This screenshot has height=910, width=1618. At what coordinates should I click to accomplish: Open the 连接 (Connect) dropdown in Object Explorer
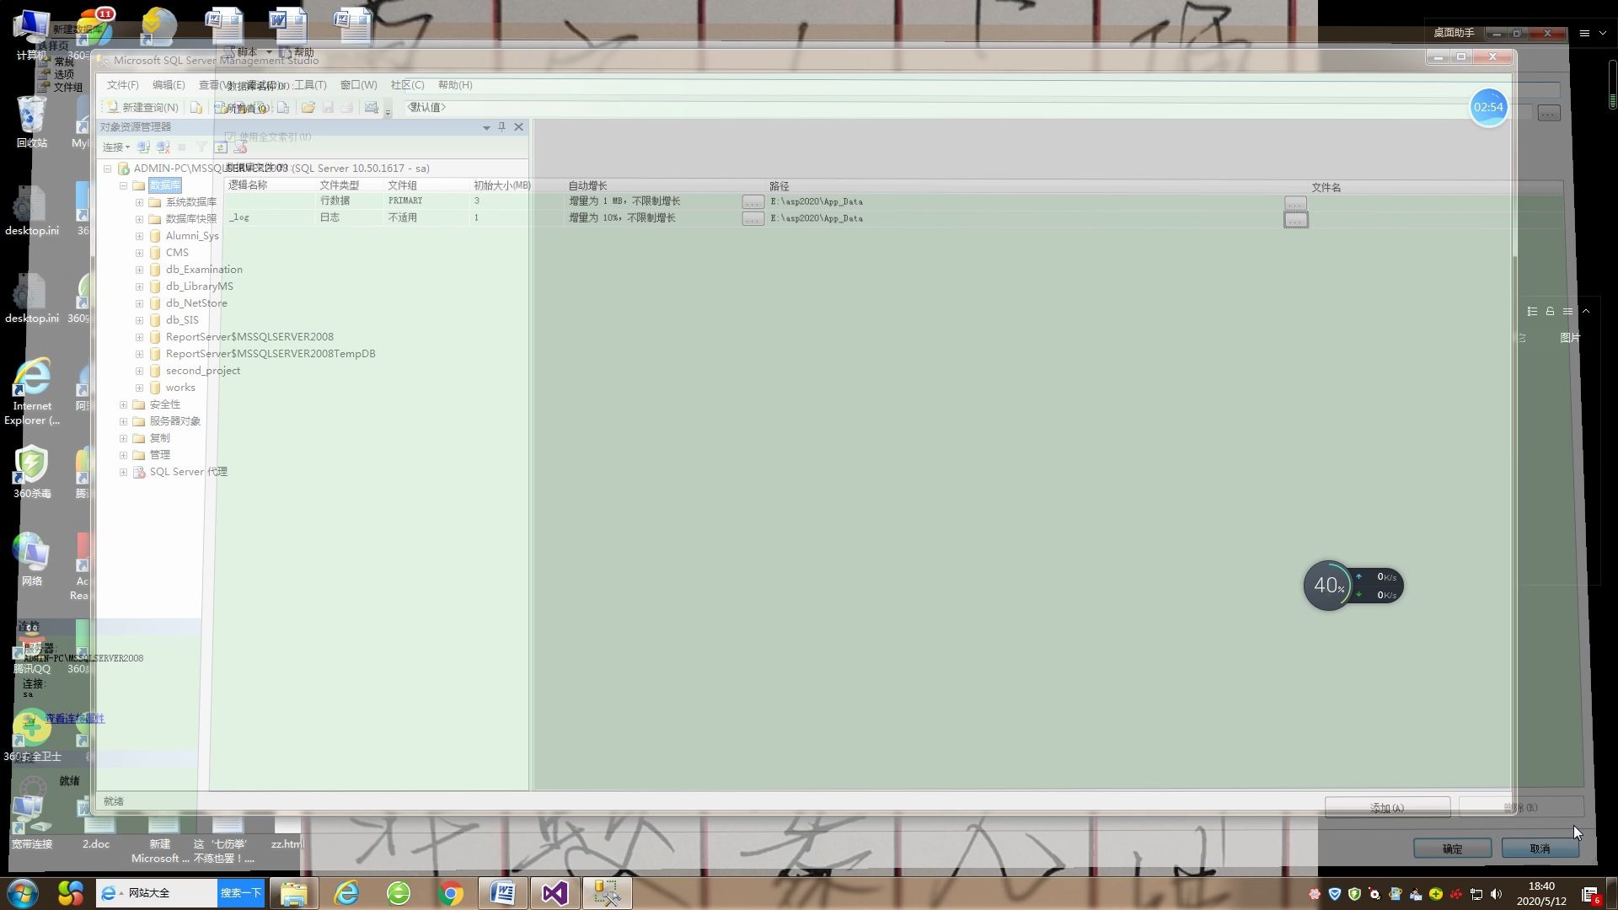click(x=116, y=147)
